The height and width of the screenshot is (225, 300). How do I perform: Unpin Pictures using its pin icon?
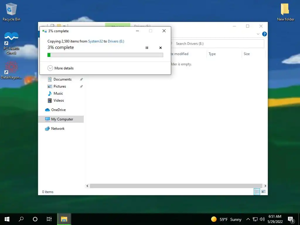coord(81,86)
